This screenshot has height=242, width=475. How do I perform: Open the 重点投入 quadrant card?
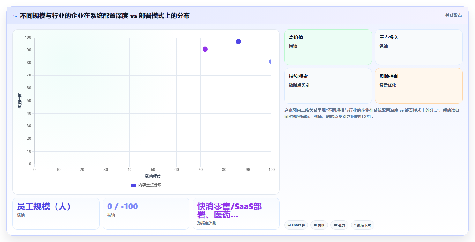pyautogui.click(x=419, y=47)
